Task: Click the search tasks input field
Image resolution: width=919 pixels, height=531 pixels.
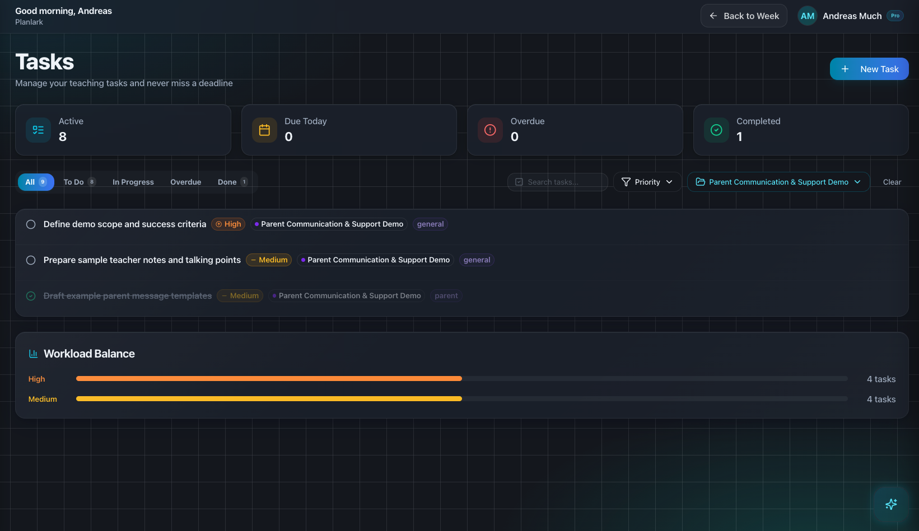Action: [x=557, y=182]
